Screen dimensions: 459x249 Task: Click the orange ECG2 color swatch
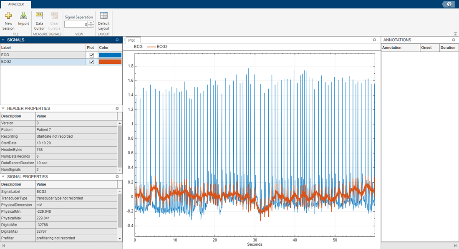[x=110, y=62]
